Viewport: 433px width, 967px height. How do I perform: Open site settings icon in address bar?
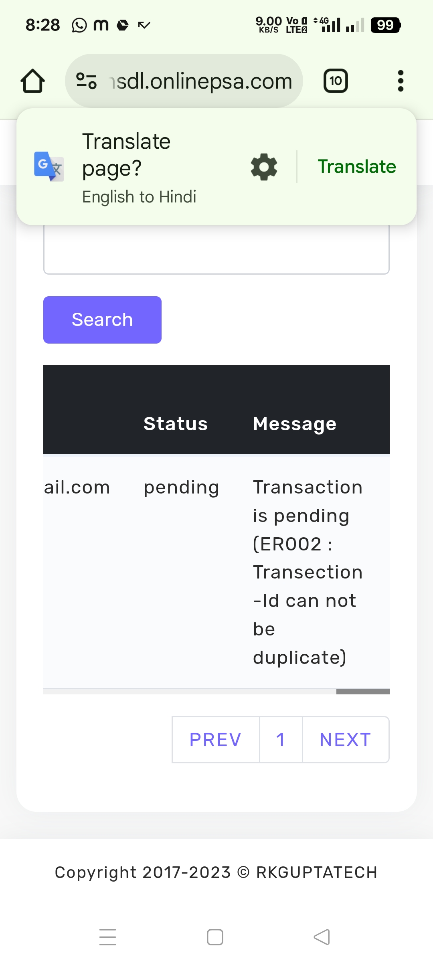point(86,81)
